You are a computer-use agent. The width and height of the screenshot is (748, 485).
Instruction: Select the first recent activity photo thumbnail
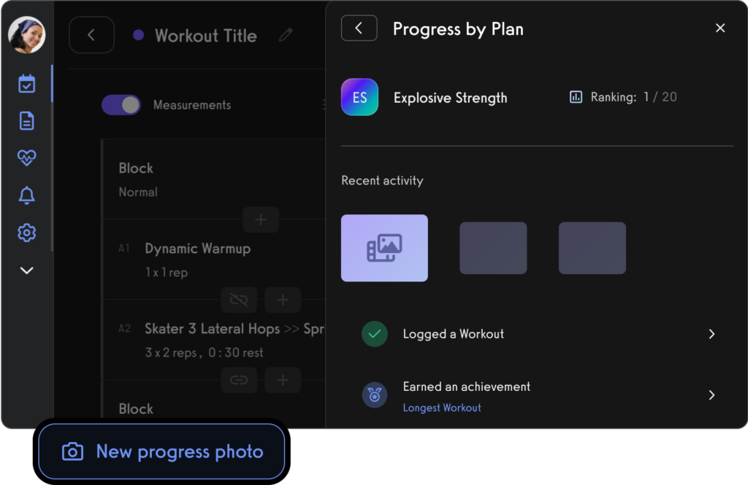point(384,248)
